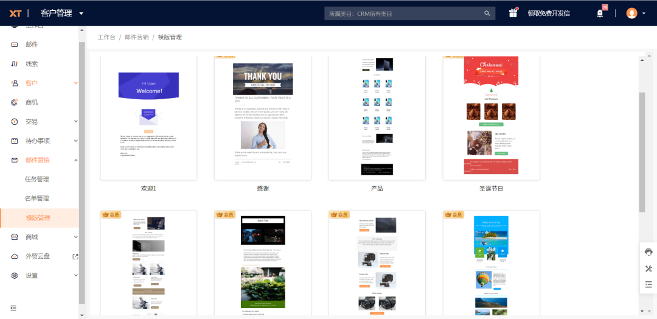Expand the 交易 chevron
This screenshot has height=319, width=657.
76,122
